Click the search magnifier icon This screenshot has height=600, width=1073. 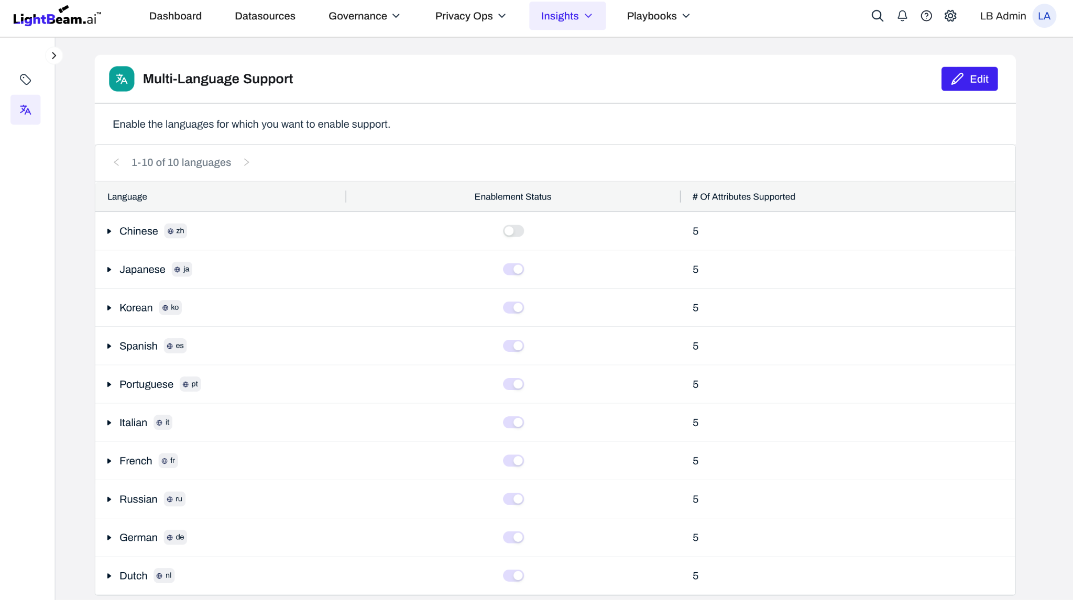pos(877,16)
